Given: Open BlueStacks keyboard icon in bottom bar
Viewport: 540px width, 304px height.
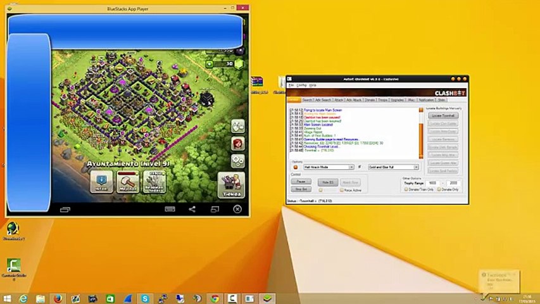Looking at the screenshot, I should [170, 209].
